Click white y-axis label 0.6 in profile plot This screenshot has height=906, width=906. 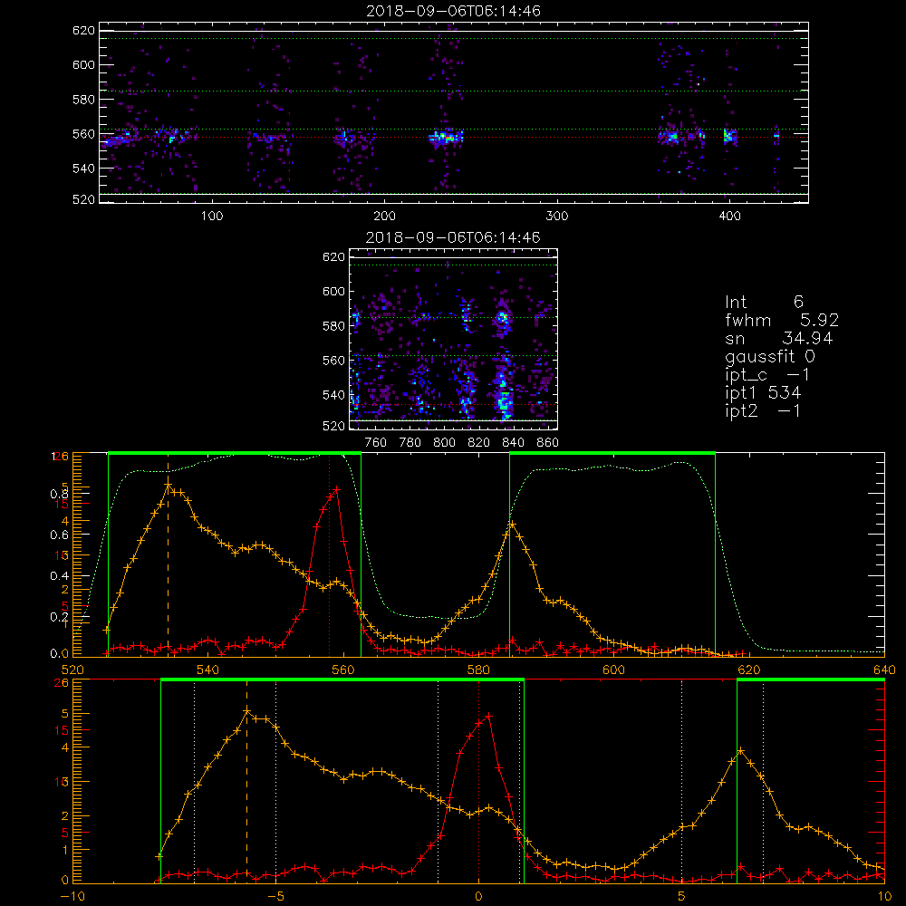pyautogui.click(x=59, y=535)
